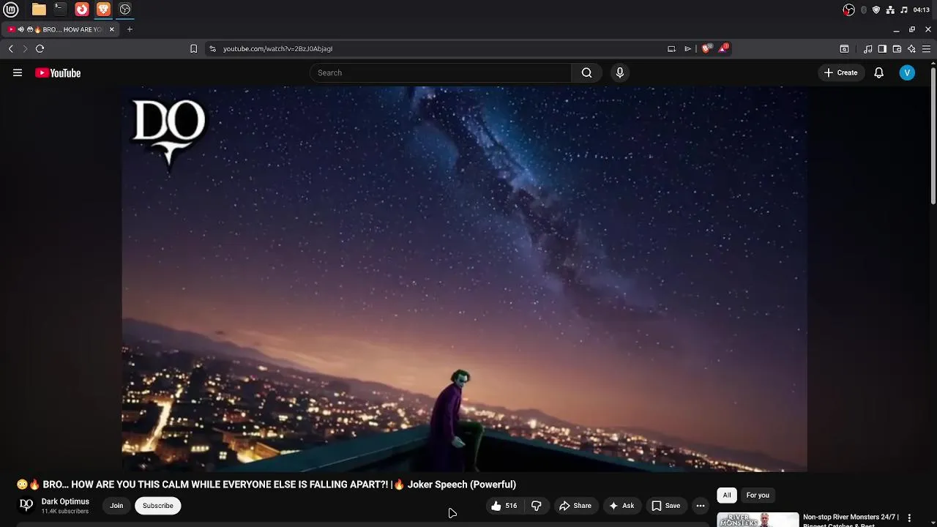Image resolution: width=937 pixels, height=527 pixels.
Task: Subscribe to Dark Optimus
Action: pos(158,506)
